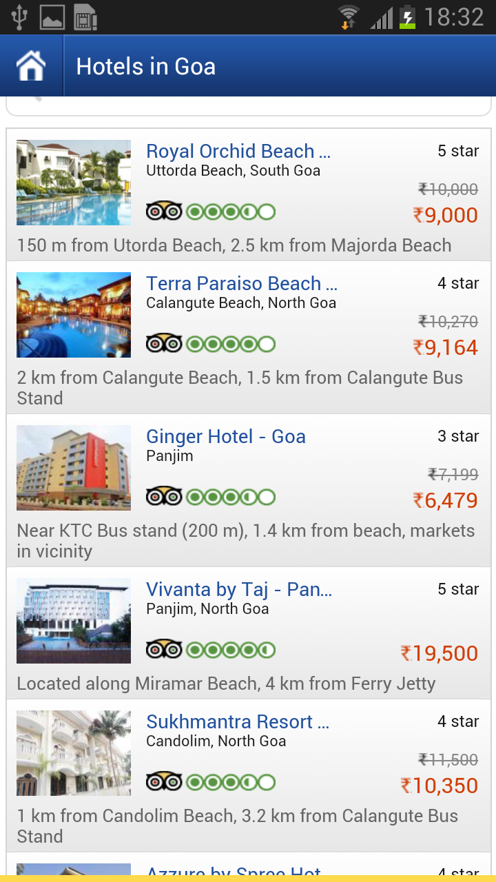Tap TripAdvisor owl icon for Ginger Hotel
The image size is (496, 882).
[164, 497]
